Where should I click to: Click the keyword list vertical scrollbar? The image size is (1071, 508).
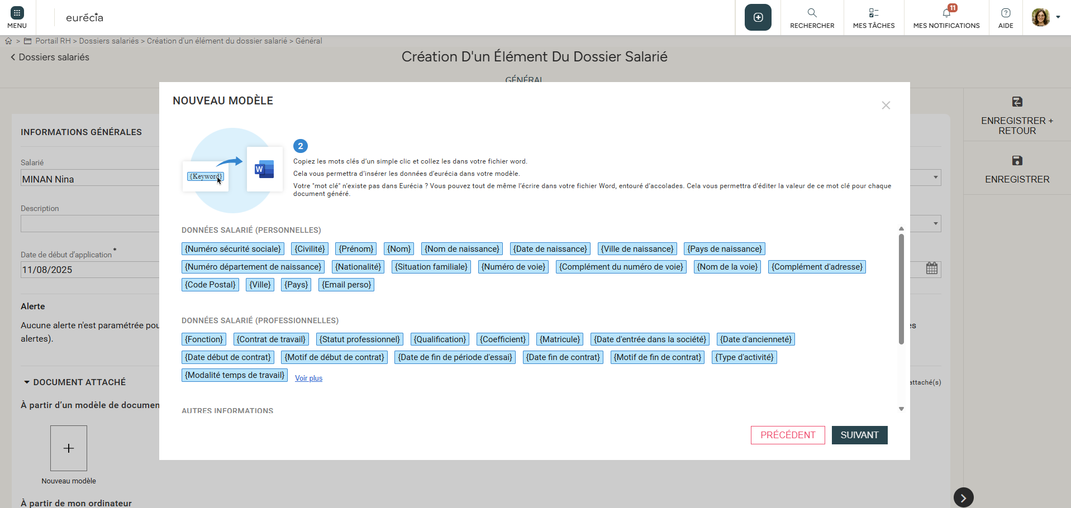pyautogui.click(x=901, y=289)
